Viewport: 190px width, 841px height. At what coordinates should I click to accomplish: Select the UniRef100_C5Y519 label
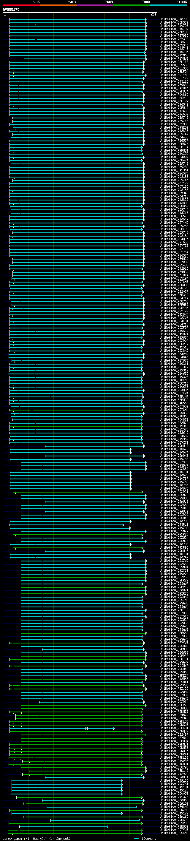(174, 737)
